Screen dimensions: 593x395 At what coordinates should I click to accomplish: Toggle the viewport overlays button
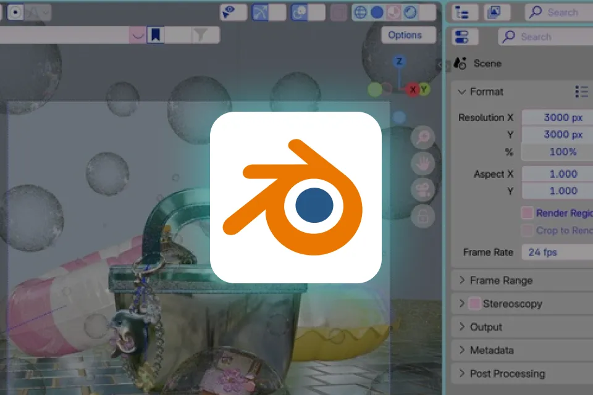click(x=299, y=12)
